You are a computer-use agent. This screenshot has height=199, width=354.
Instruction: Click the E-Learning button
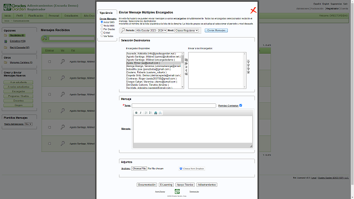[x=166, y=185]
